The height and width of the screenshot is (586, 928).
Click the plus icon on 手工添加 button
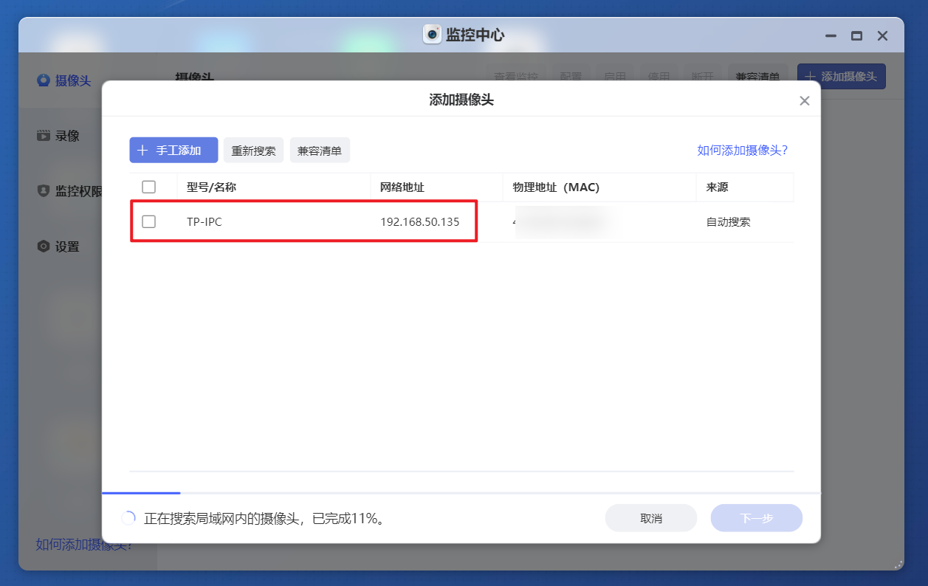click(142, 150)
